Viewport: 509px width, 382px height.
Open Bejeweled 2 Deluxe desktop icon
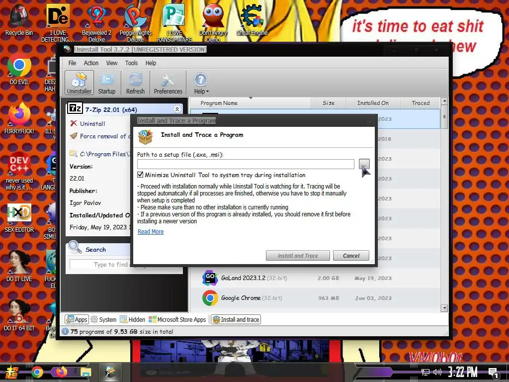click(96, 23)
